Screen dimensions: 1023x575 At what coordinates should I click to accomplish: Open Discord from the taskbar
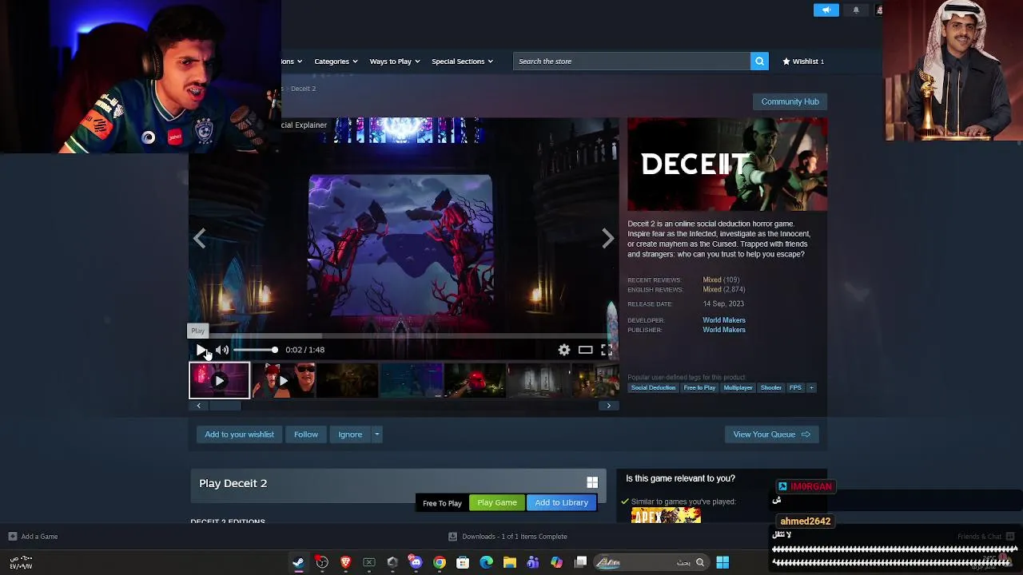(x=416, y=562)
